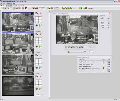Click the save output icon for camera 1
The image size is (120, 101).
coord(37,25)
